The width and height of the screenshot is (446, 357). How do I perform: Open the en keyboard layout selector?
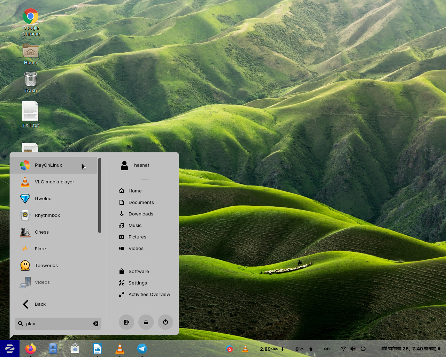(327, 349)
